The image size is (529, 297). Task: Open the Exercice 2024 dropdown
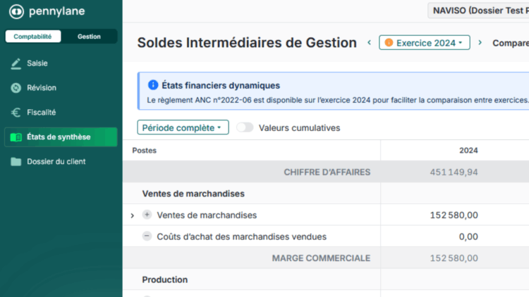425,43
